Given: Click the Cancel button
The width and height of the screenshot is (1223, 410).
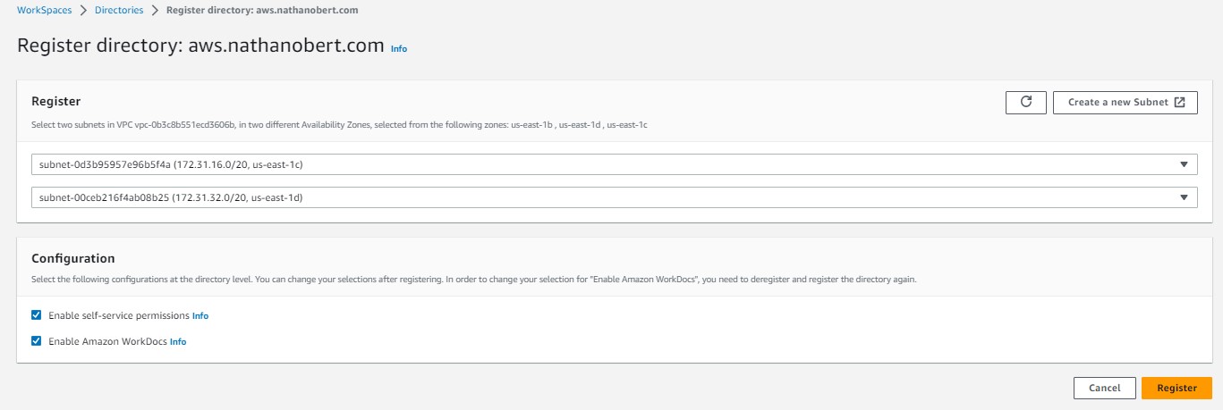Looking at the screenshot, I should (x=1105, y=388).
